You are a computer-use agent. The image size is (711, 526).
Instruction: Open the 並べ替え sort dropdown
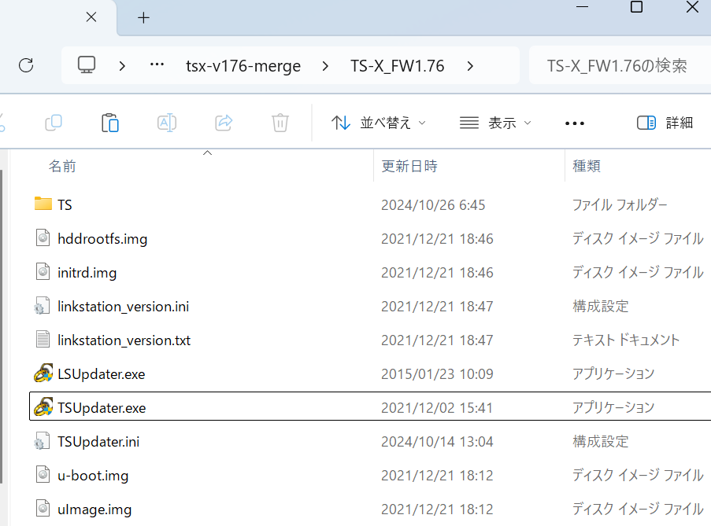(379, 123)
